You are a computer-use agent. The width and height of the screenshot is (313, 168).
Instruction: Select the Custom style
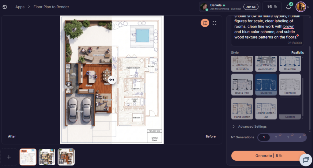(x=290, y=108)
